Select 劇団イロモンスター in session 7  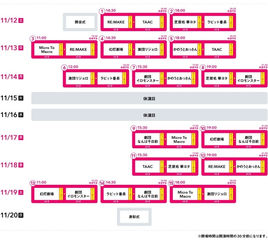[x=147, y=78]
